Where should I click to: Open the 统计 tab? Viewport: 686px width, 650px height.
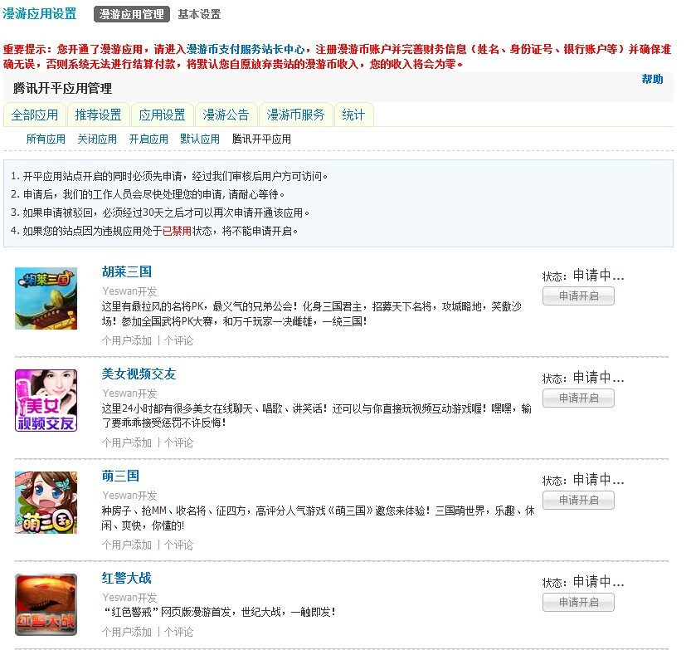click(x=353, y=115)
